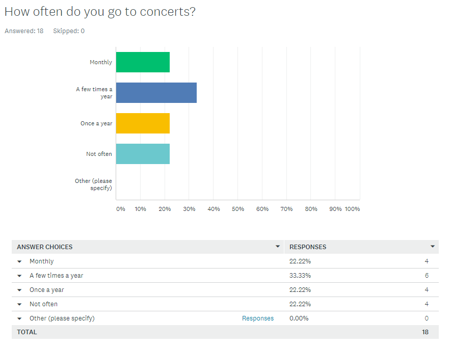Viewport: 451px width, 348px height.
Task: Expand the Once a year row arrow
Action: tap(19, 290)
